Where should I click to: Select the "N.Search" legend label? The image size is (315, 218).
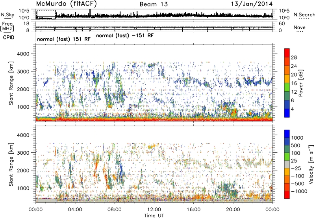click(304, 15)
